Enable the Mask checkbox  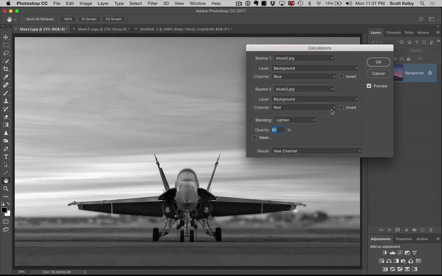coord(255,138)
